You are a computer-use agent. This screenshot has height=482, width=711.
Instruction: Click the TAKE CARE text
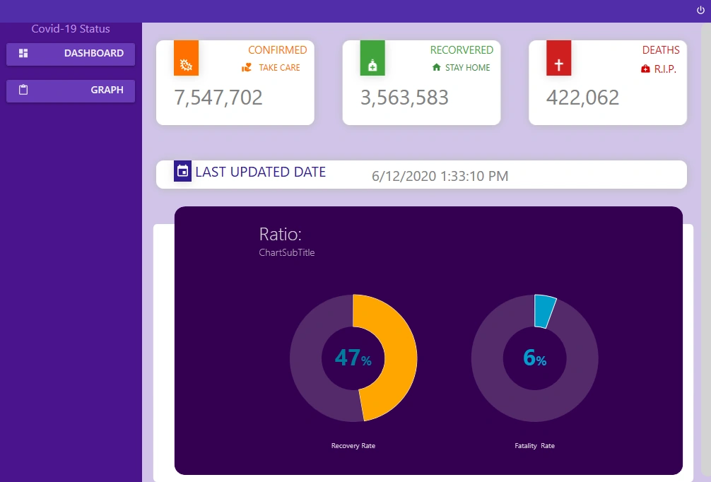(279, 68)
